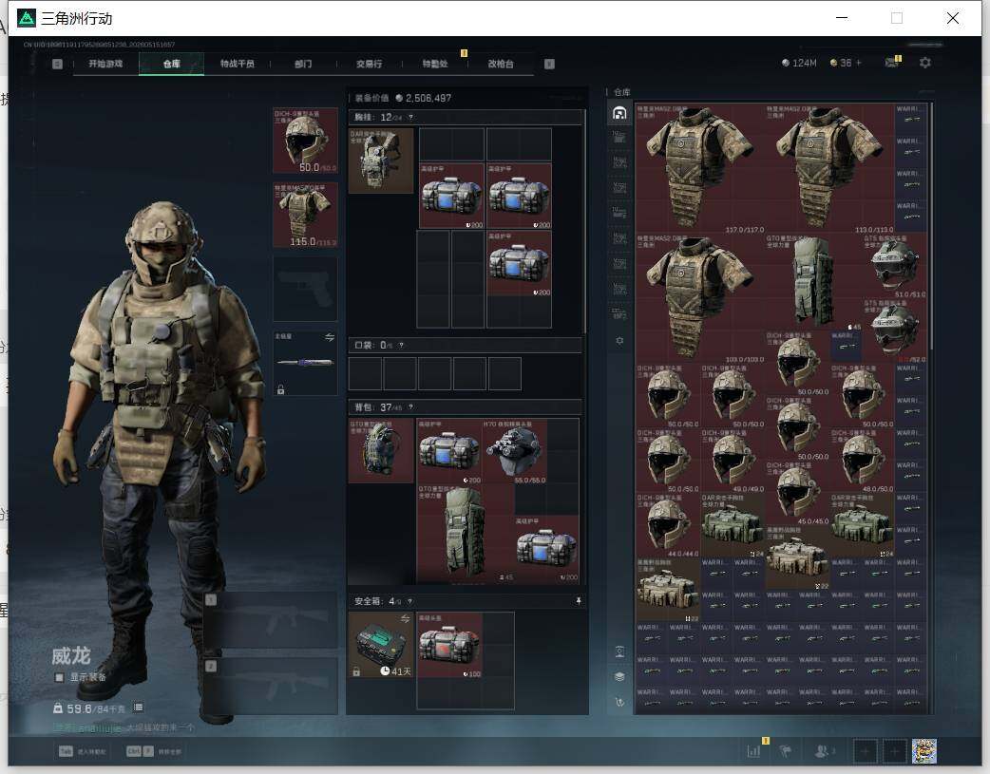Click the equipment panel scrollbar
The width and height of the screenshot is (990, 774).
[584, 221]
